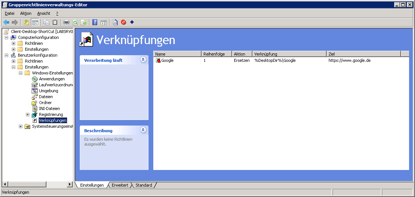Click the Export list toolbar icon

coord(84,22)
